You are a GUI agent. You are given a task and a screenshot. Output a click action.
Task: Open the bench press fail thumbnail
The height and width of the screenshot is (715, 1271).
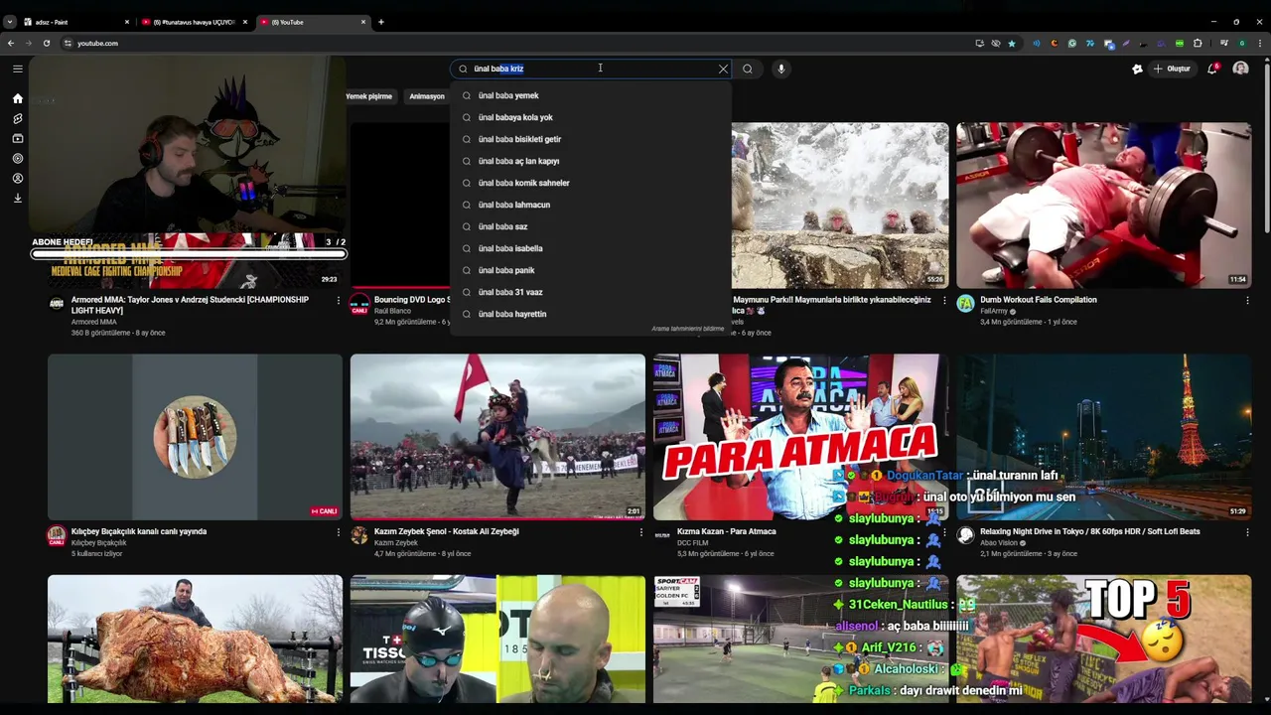tap(1103, 206)
